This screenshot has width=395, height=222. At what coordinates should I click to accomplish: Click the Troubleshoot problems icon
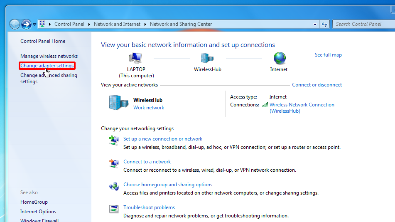pos(114,209)
